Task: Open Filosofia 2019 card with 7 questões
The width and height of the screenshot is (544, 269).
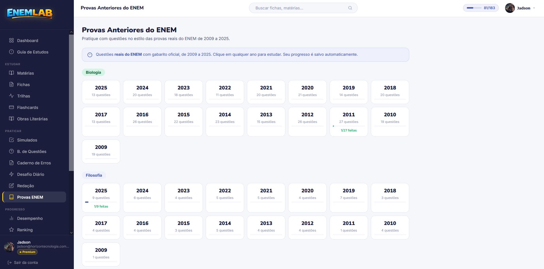Action: pyautogui.click(x=349, y=198)
